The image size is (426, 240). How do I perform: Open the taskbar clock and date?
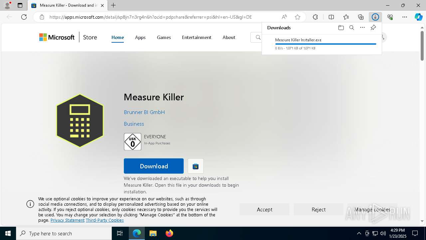point(398,233)
